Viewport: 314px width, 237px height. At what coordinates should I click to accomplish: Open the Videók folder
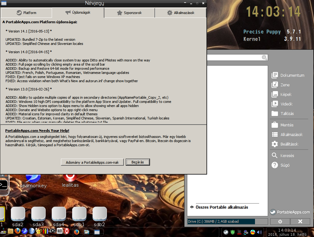[x=282, y=104]
